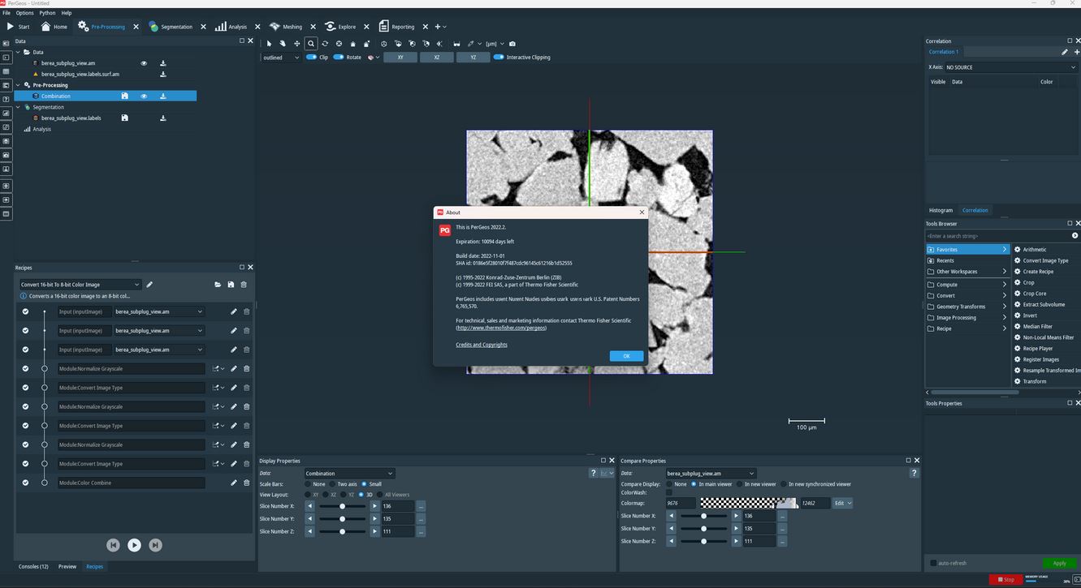Open the Python menu
Image resolution: width=1081 pixels, height=588 pixels.
point(47,13)
